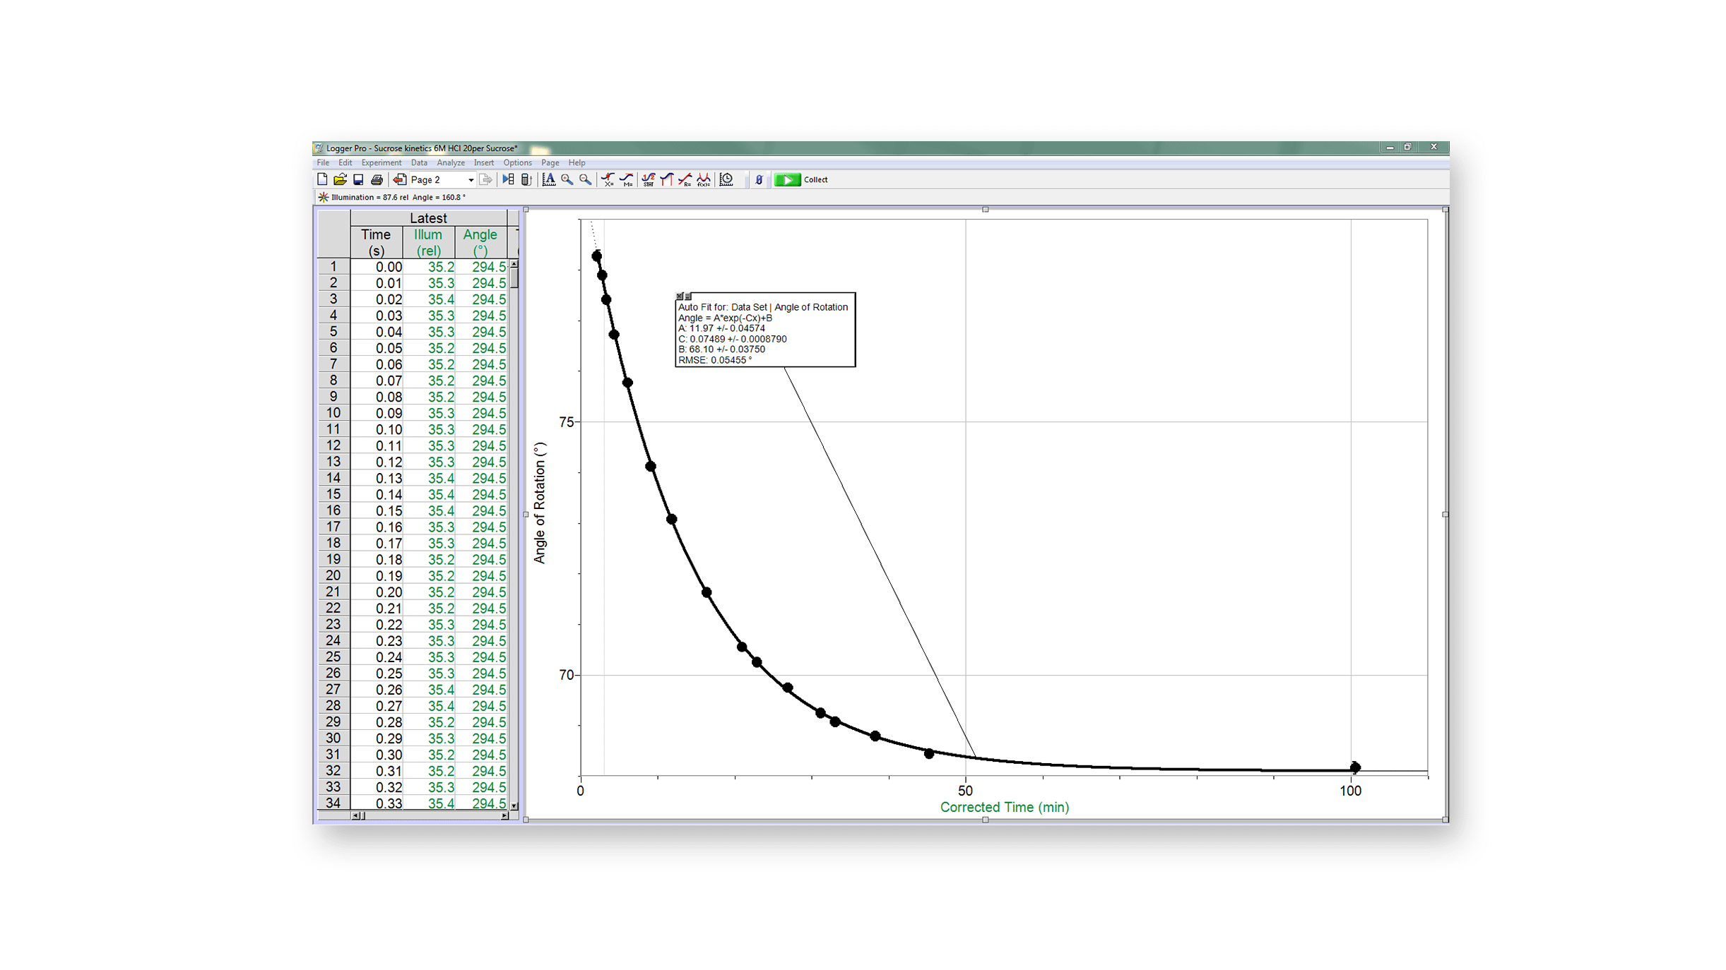
Task: Apply Linear Fit (R=) tool
Action: click(685, 179)
